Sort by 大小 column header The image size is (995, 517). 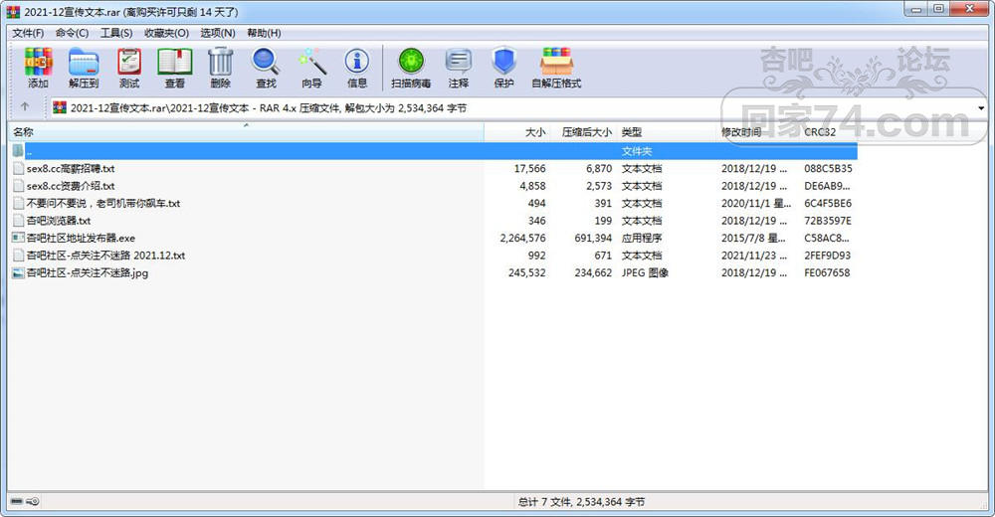[517, 132]
